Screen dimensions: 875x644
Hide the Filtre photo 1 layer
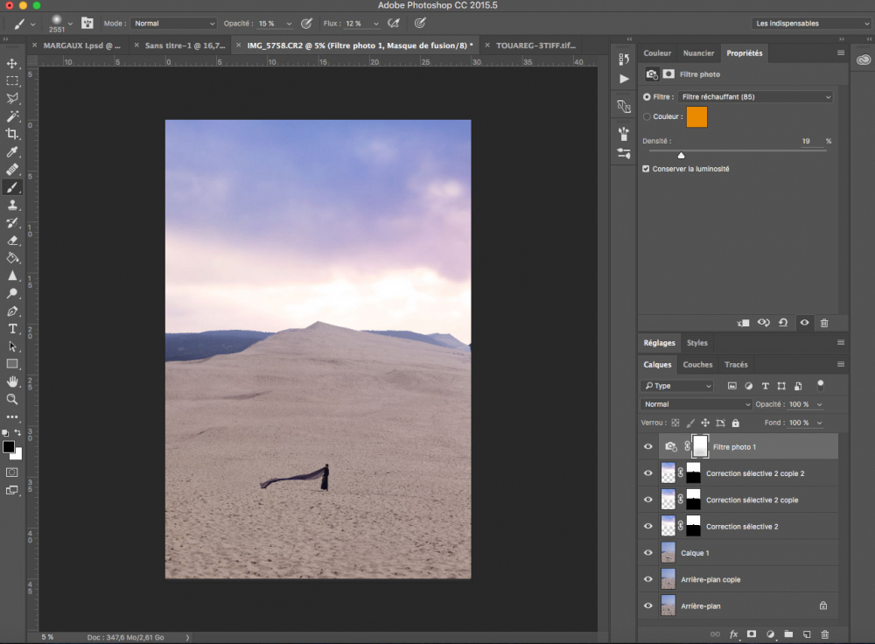pos(647,446)
